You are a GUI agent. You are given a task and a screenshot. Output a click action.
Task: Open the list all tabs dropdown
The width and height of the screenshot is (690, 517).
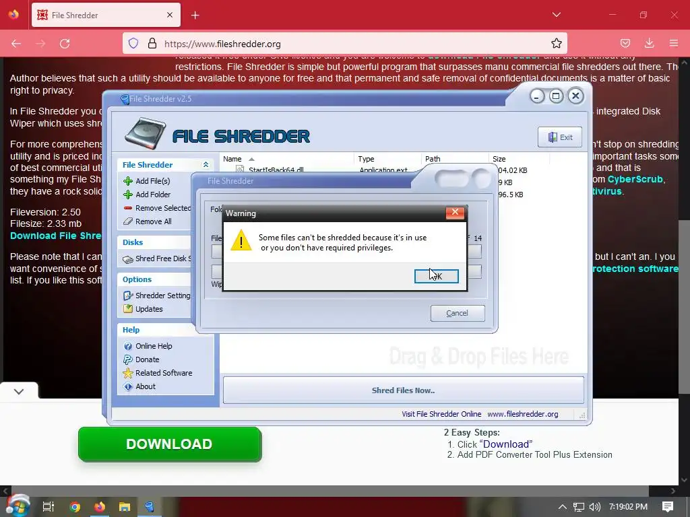point(556,15)
